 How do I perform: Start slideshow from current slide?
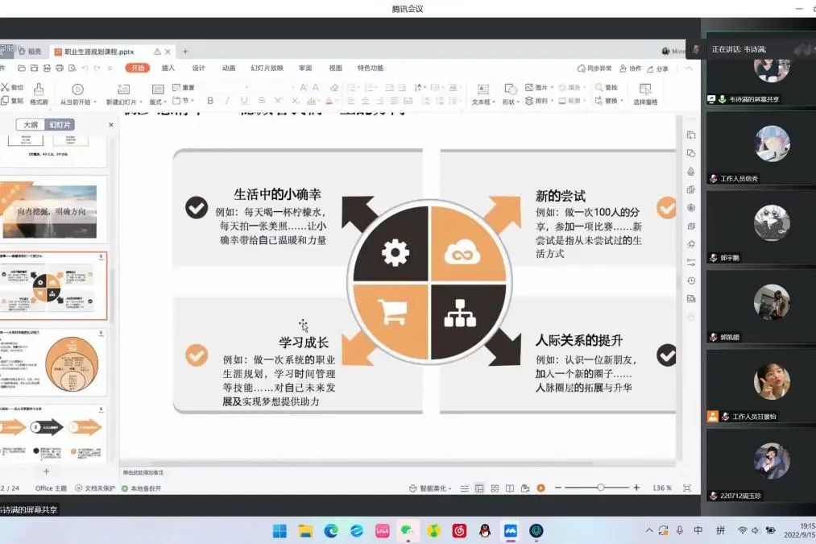77,89
